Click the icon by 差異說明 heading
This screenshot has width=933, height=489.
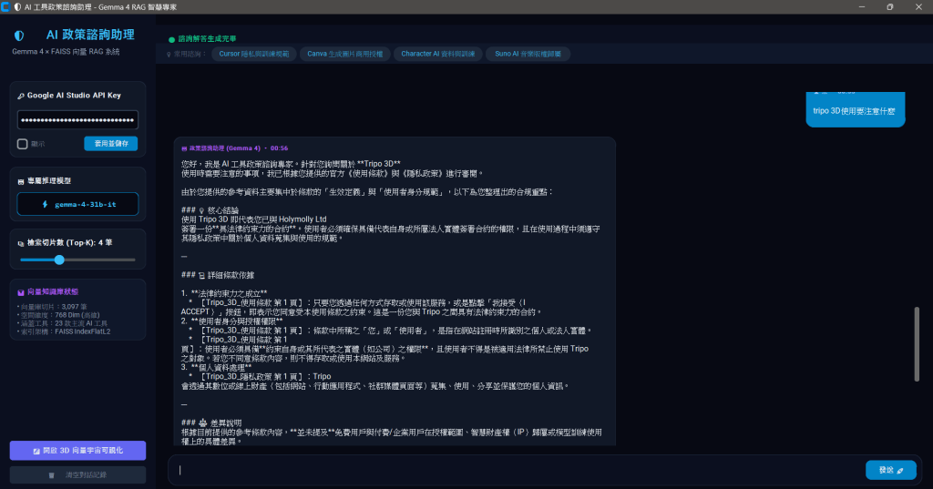(x=203, y=423)
